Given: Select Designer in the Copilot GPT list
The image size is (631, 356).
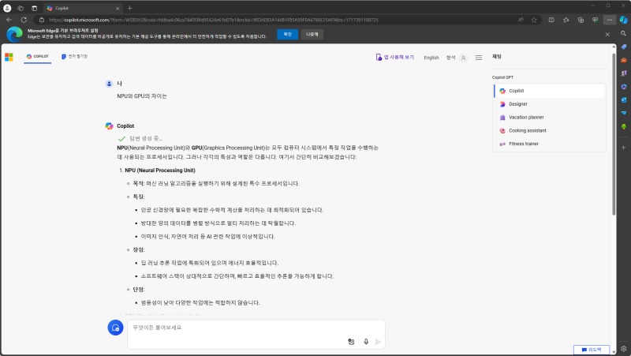Looking at the screenshot, I should 549,104.
